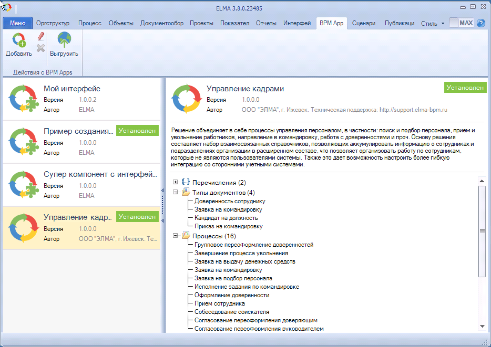Select Супер компонент с интерфей… title
The image size is (491, 347).
(100, 174)
